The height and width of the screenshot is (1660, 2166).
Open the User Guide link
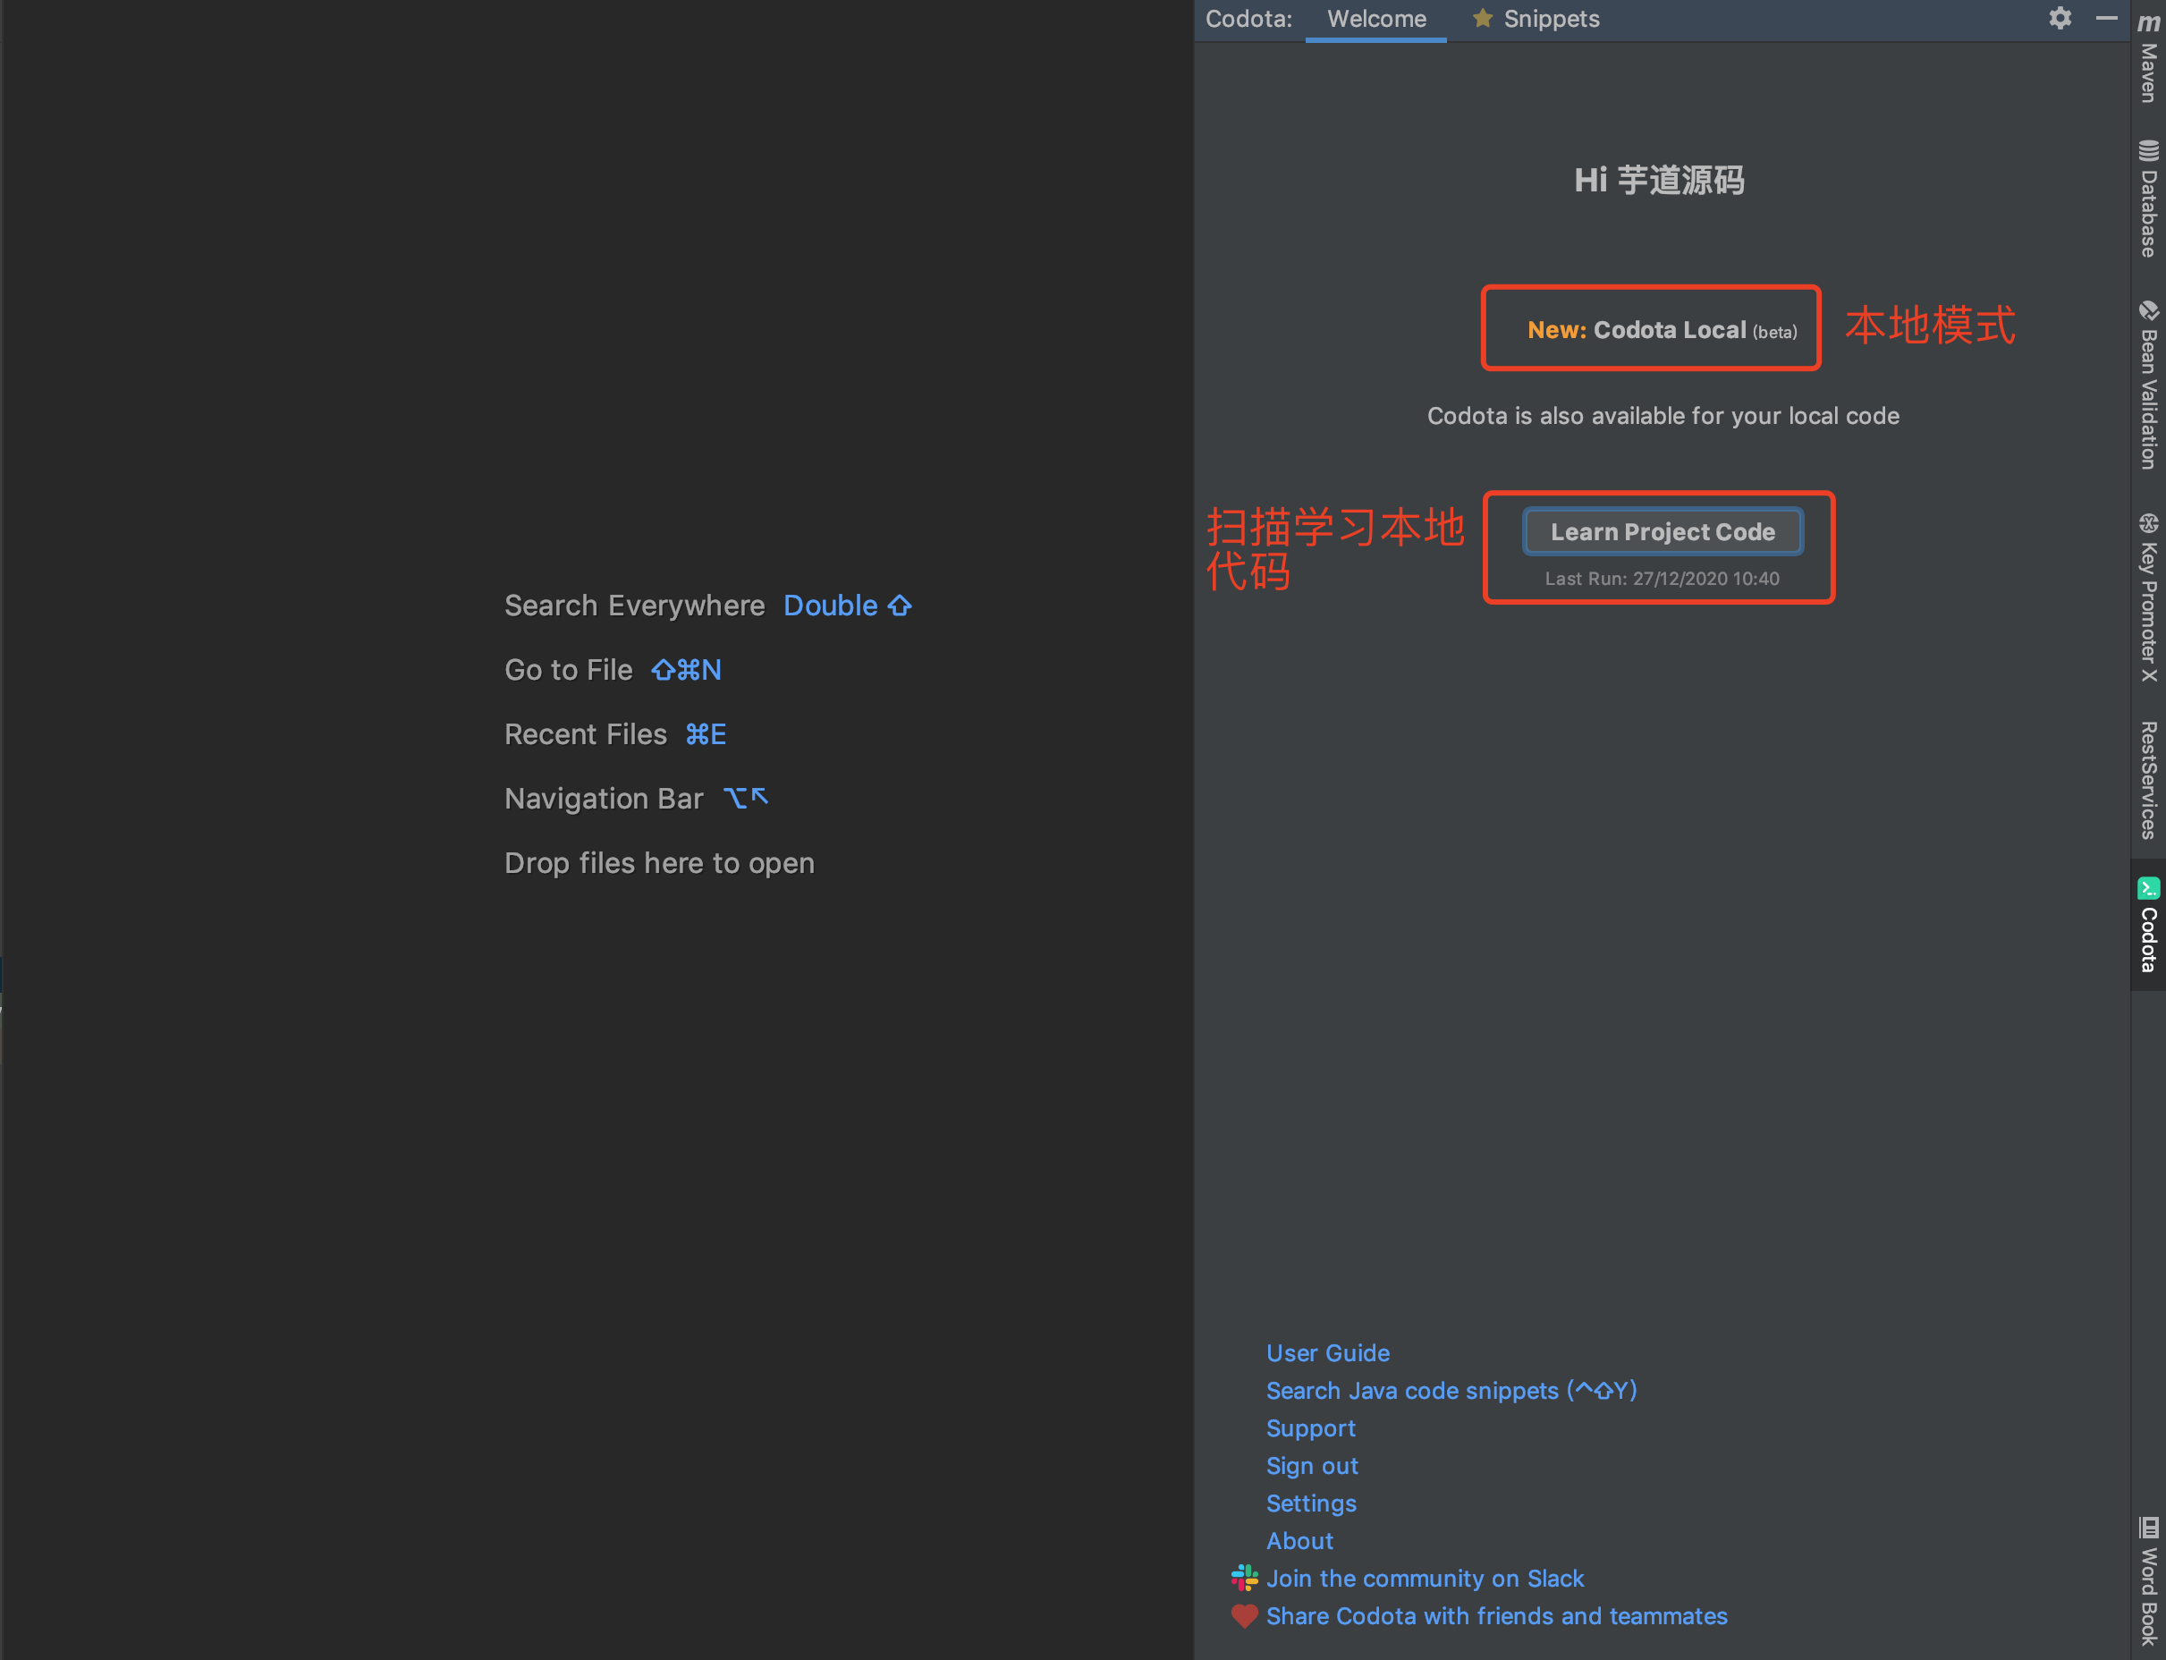pyautogui.click(x=1327, y=1352)
